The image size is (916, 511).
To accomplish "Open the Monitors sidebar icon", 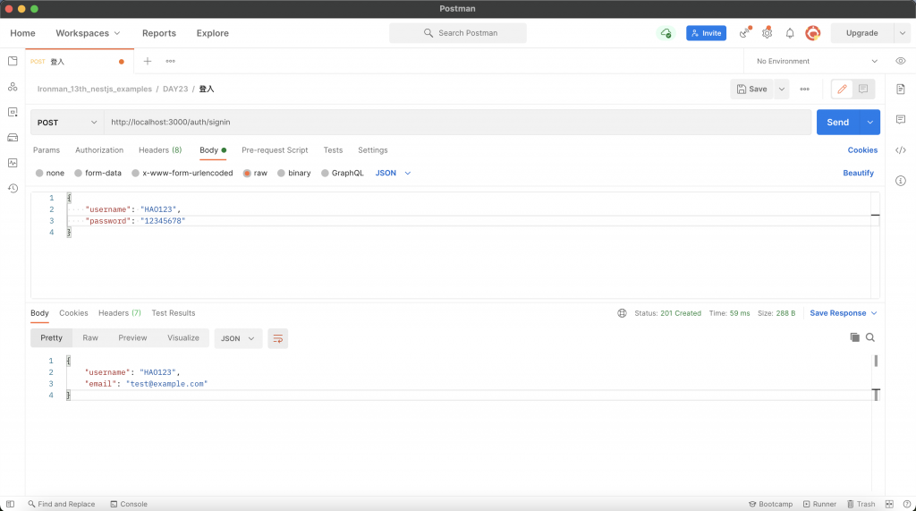I will pyautogui.click(x=13, y=163).
